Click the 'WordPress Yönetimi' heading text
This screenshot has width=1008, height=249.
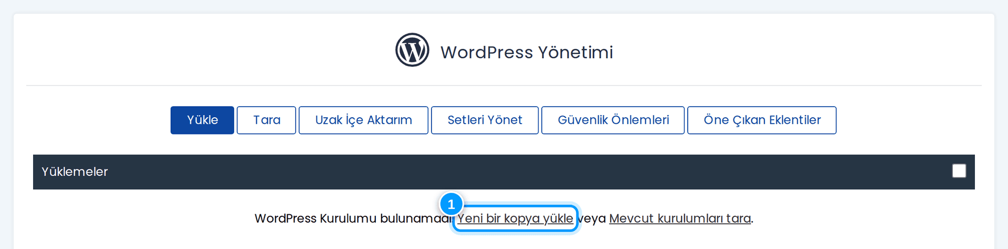click(527, 53)
